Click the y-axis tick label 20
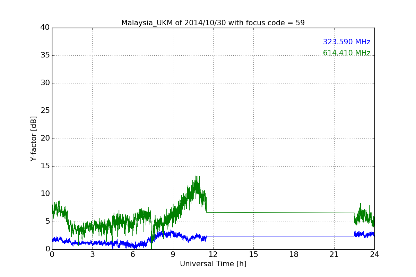 pos(45,138)
